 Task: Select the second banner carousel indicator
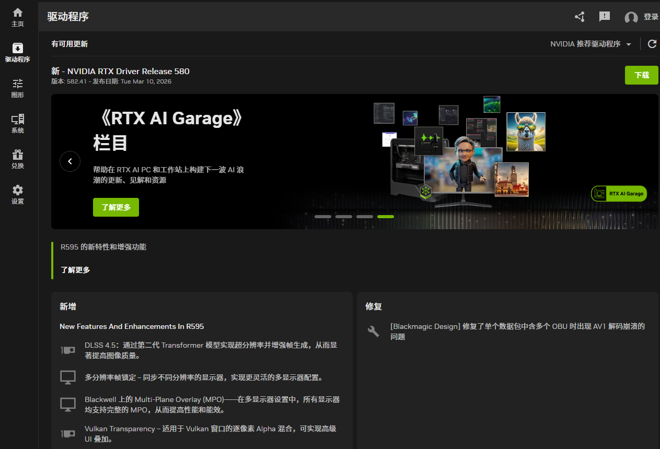[x=344, y=216]
